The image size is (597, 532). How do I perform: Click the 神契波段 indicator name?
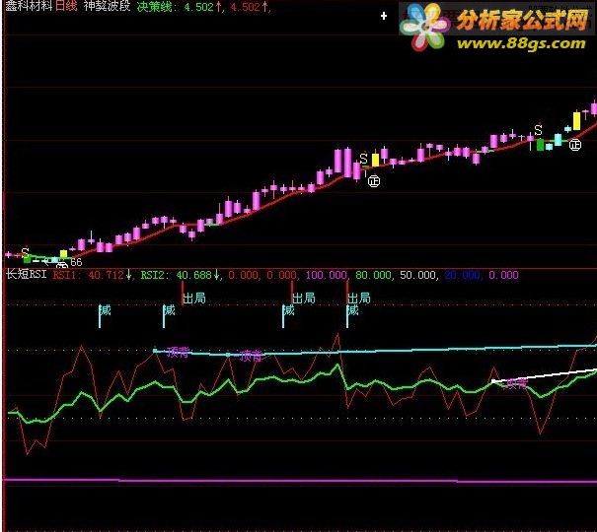click(107, 6)
